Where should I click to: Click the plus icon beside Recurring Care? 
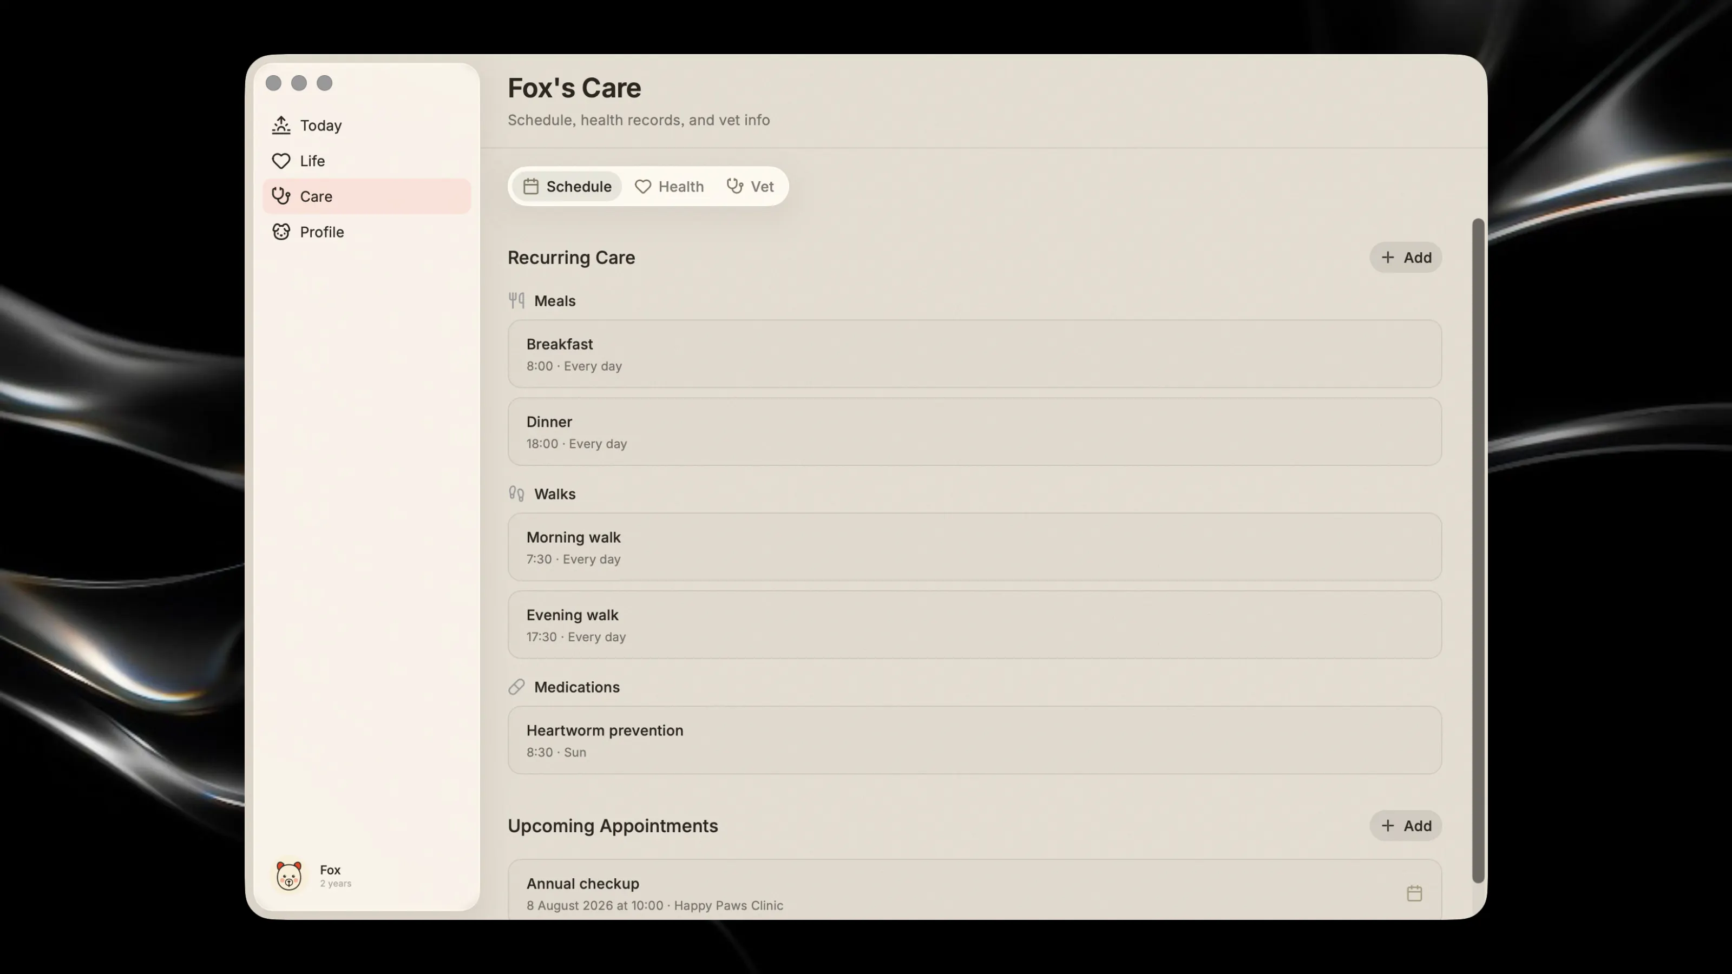[x=1388, y=258]
